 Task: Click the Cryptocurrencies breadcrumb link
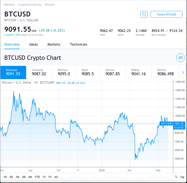[30, 5]
